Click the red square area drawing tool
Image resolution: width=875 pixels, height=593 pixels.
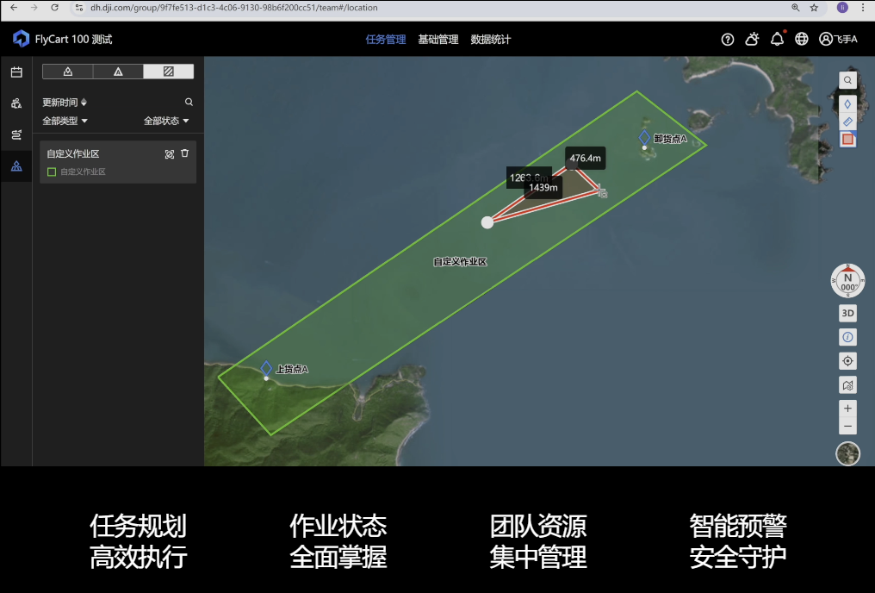point(847,139)
